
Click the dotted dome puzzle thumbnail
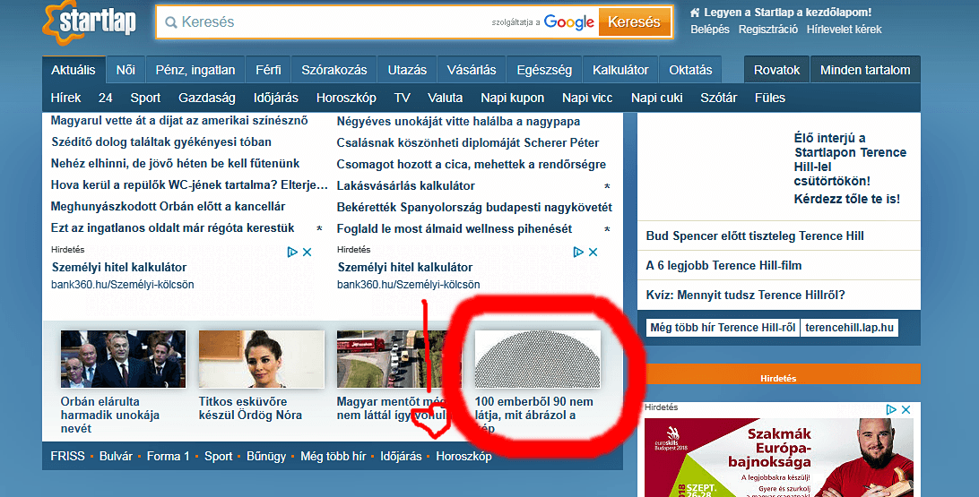coord(537,359)
